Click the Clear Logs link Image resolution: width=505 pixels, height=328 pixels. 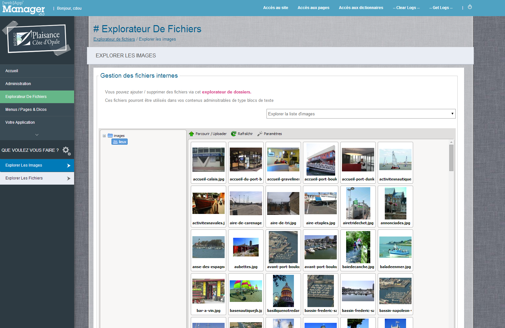(x=406, y=8)
